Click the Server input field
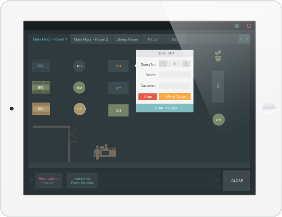Image resolution: width=282 pixels, height=217 pixels. pyautogui.click(x=175, y=75)
